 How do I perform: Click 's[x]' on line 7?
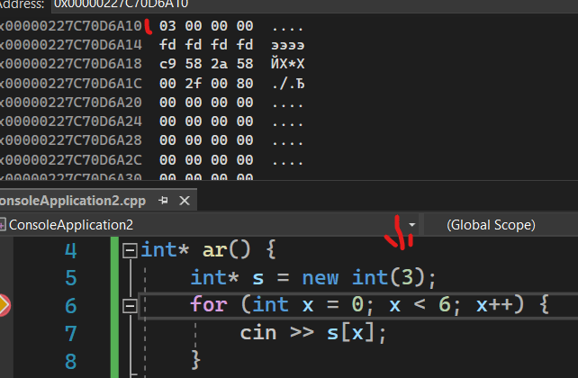point(357,333)
